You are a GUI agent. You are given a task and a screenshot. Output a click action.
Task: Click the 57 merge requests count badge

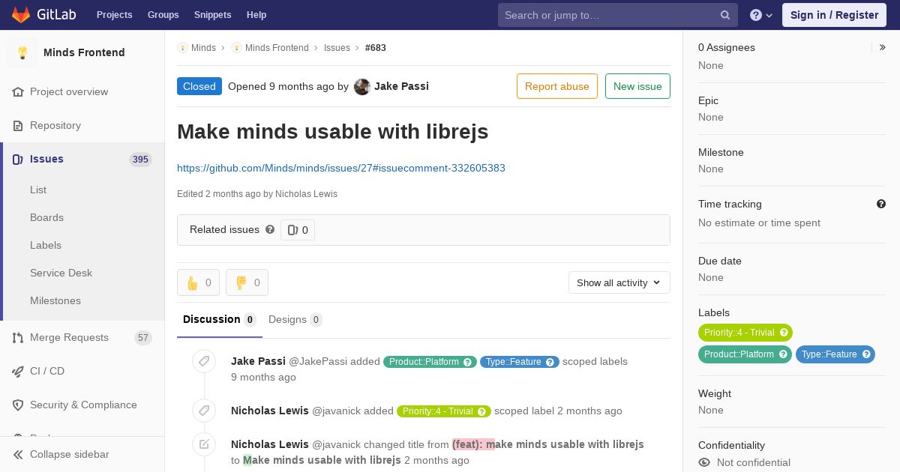143,338
